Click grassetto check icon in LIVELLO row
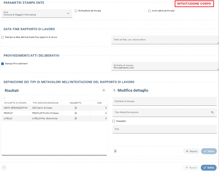219x172 pixels. pos(76,118)
